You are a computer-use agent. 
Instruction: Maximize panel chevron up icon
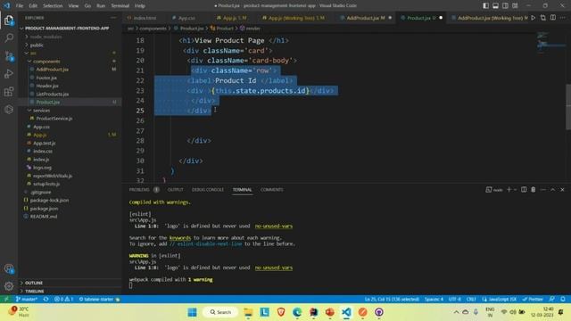point(553,190)
